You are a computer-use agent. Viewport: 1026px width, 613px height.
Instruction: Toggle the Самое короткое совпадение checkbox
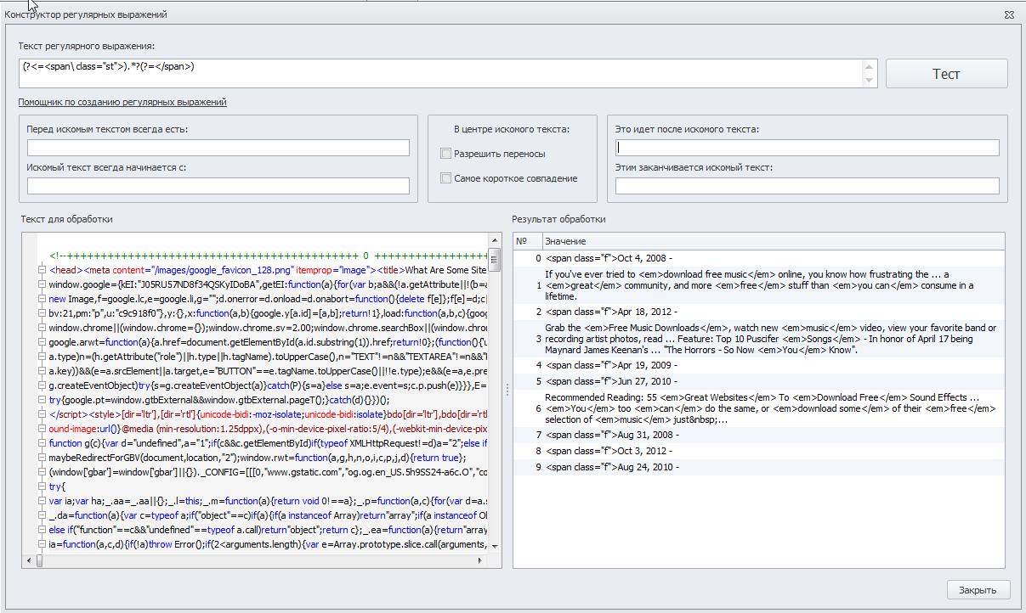pos(446,178)
